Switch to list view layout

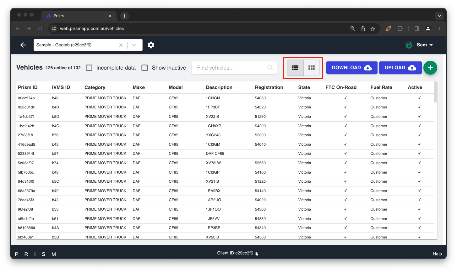(295, 68)
